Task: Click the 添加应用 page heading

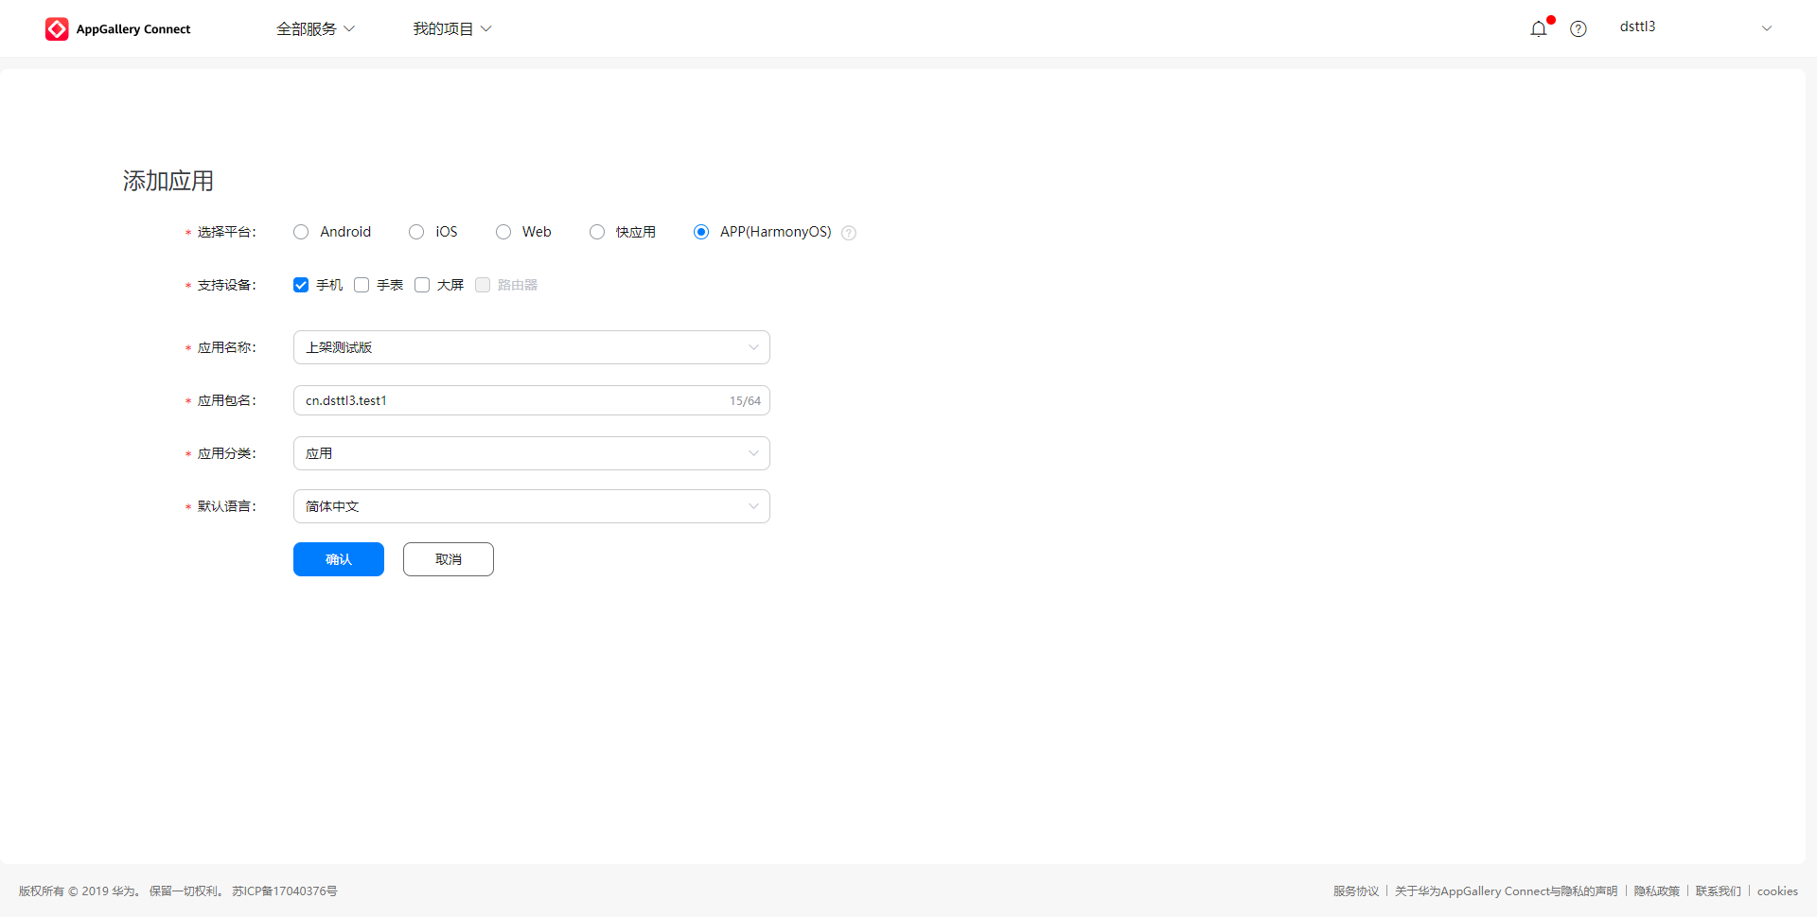Action: coord(168,181)
